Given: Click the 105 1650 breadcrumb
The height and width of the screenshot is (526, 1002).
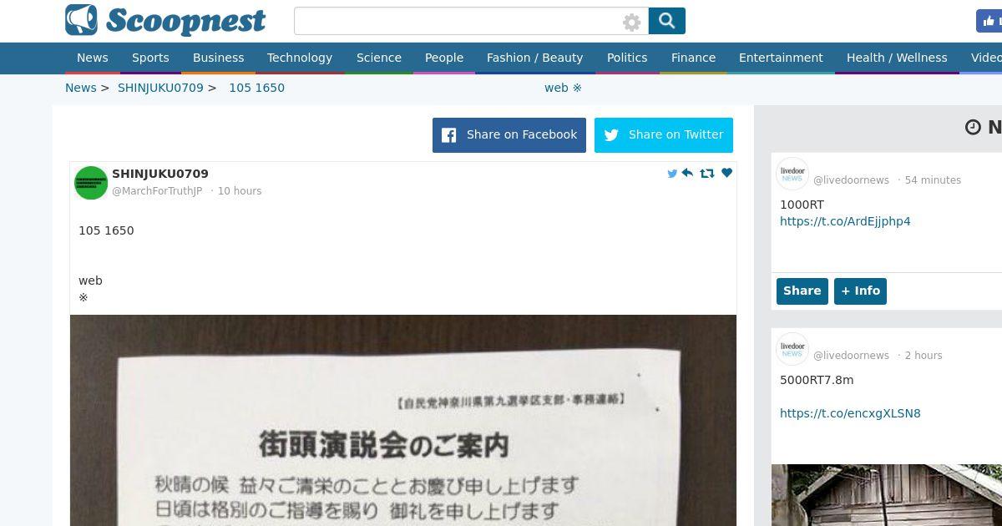Looking at the screenshot, I should (256, 88).
